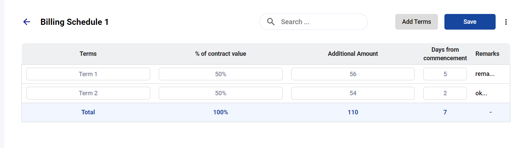
Task: Select the Additional Amount column header
Action: click(353, 54)
